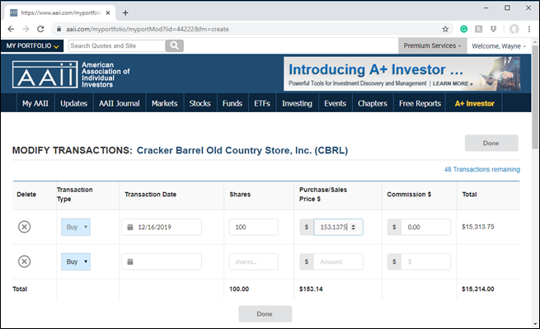
Task: Open calendar icon for 12/16/2019 date
Action: coord(130,227)
